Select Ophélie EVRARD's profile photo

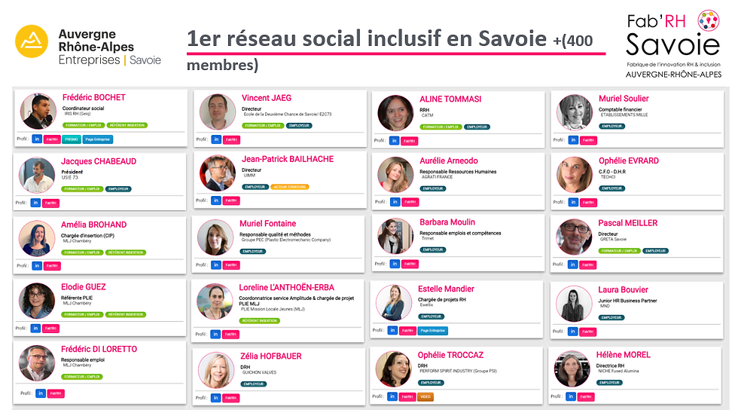tap(574, 175)
